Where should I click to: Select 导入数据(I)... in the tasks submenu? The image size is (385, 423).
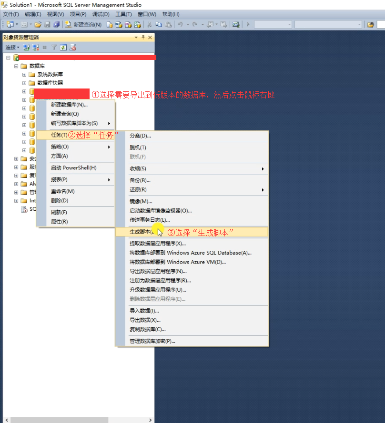tap(192, 311)
